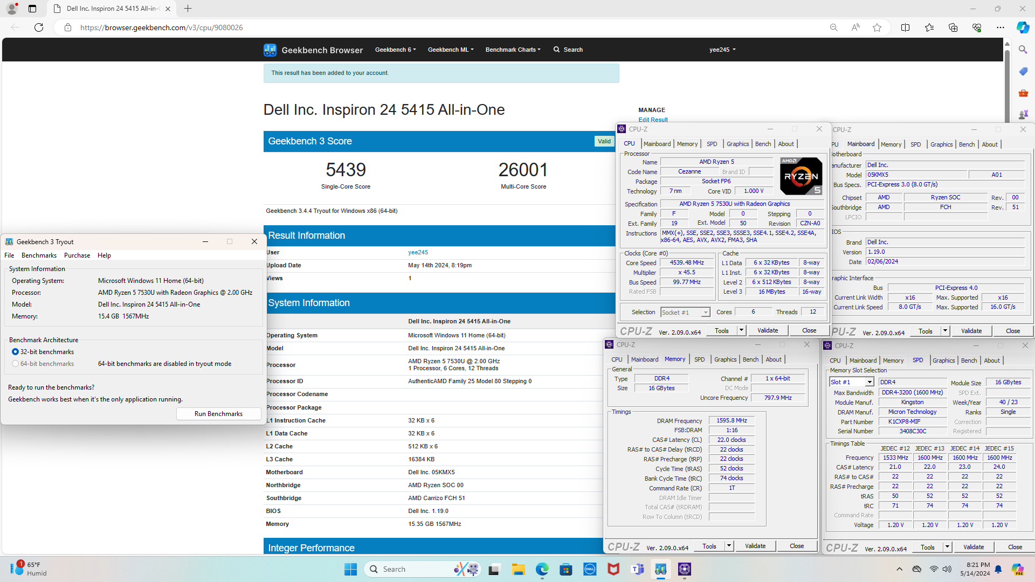Click Validate in the CPU-Z CPU window
Viewport: 1035px width, 582px height.
(x=768, y=330)
